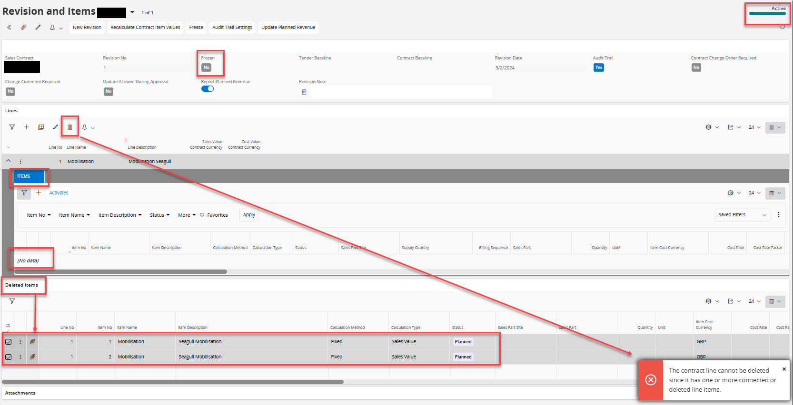793x405 pixels.
Task: Apply the item filters
Action: pos(249,215)
